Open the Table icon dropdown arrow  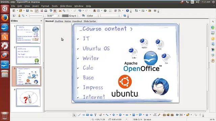[x=102, y=10]
